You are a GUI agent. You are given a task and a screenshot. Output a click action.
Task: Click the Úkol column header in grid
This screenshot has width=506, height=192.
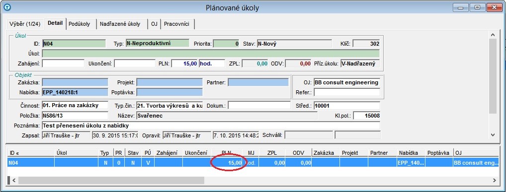(x=77, y=153)
